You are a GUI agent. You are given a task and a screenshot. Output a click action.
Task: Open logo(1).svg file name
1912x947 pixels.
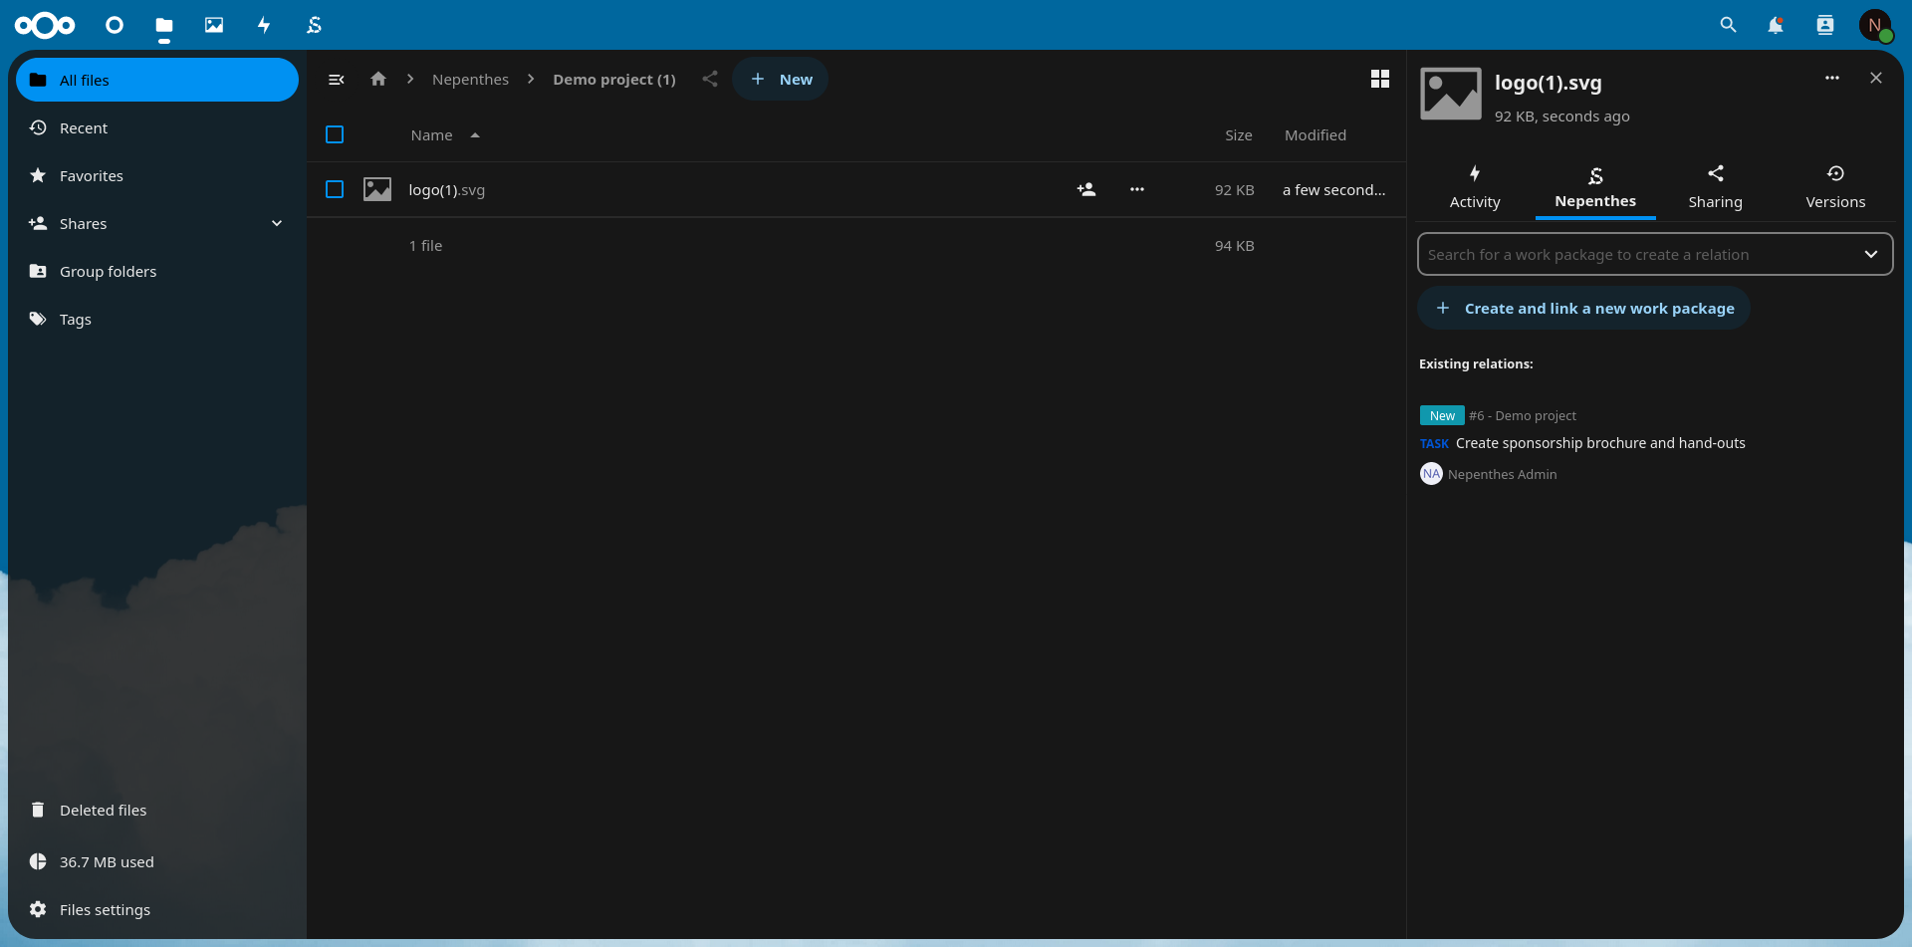[x=447, y=190]
